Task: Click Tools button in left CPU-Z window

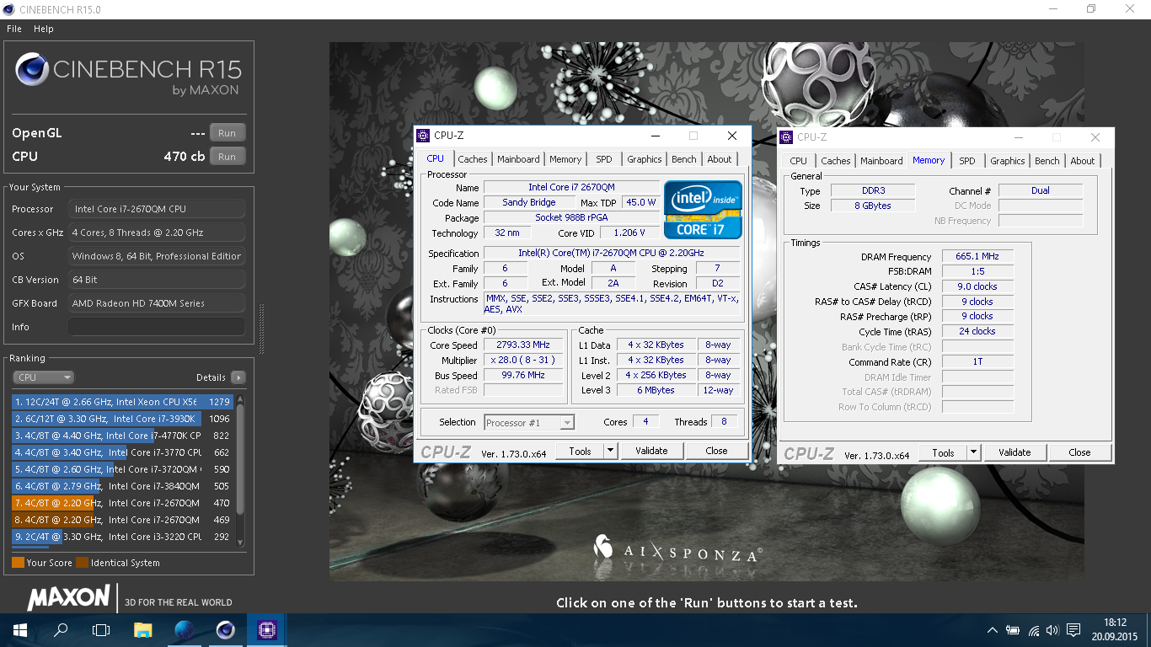Action: pos(581,452)
